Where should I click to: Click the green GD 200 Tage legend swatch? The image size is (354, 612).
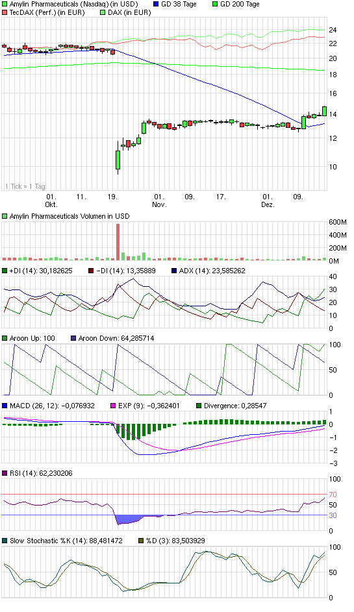coord(215,5)
